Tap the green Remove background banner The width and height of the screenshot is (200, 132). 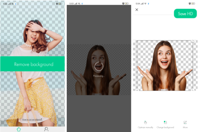click(33, 64)
